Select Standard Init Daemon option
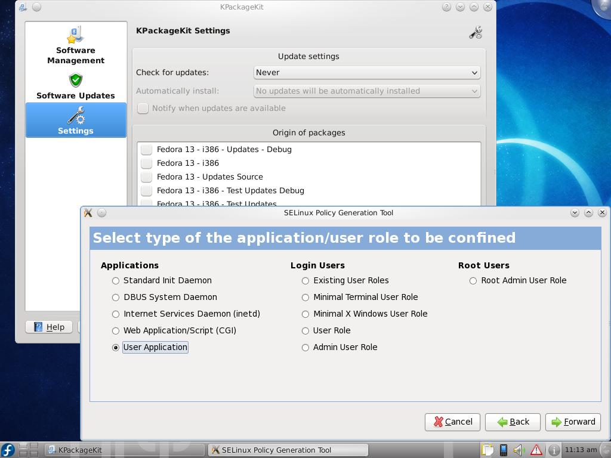611x458 pixels. tap(162, 280)
